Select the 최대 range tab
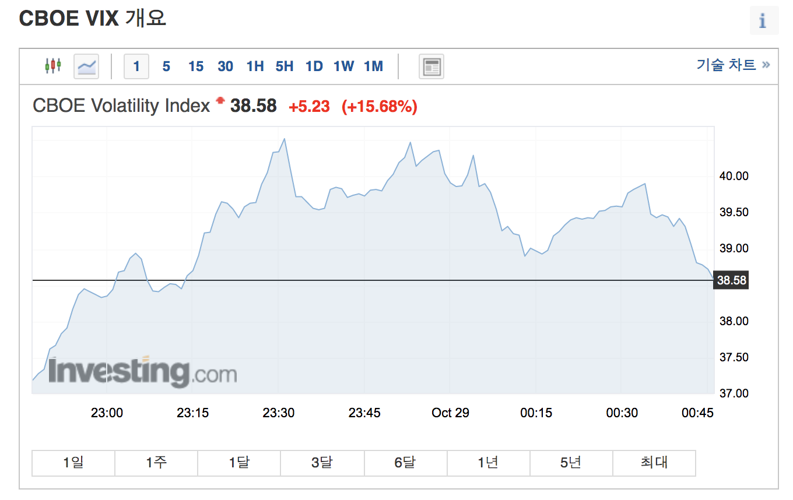The width and height of the screenshot is (793, 500). point(654,463)
